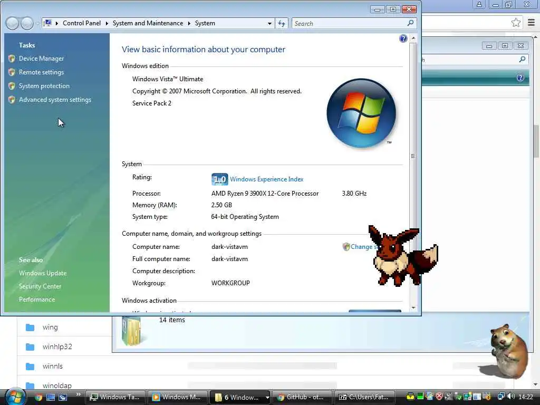Click the Remote settings shield icon

(x=12, y=72)
